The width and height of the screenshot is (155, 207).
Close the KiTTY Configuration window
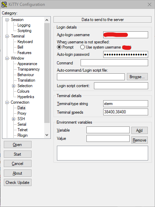click(x=150, y=4)
